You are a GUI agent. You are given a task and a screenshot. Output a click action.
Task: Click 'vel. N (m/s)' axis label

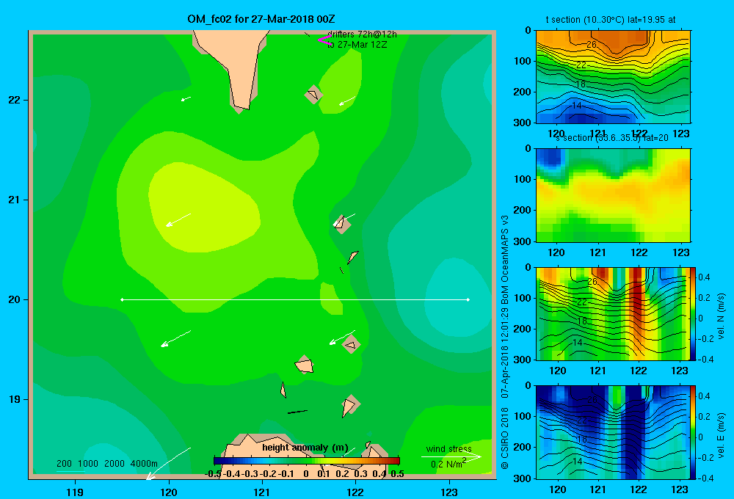[722, 316]
